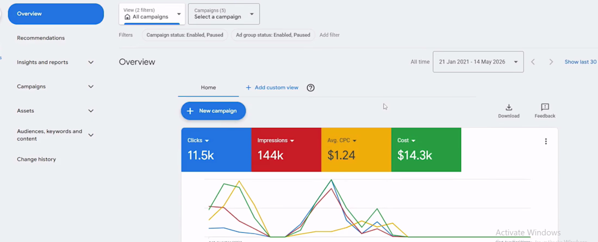598x242 pixels.
Task: Open the Avg. CPC metric dropdown
Action: (342, 141)
